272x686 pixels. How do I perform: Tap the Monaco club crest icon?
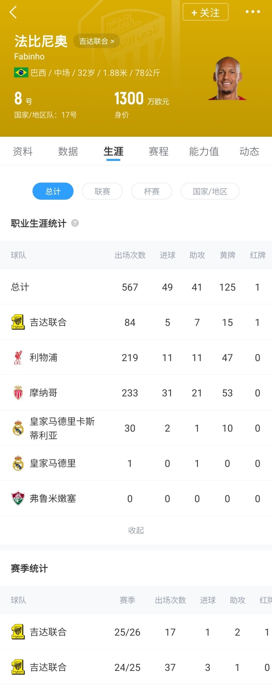18,393
